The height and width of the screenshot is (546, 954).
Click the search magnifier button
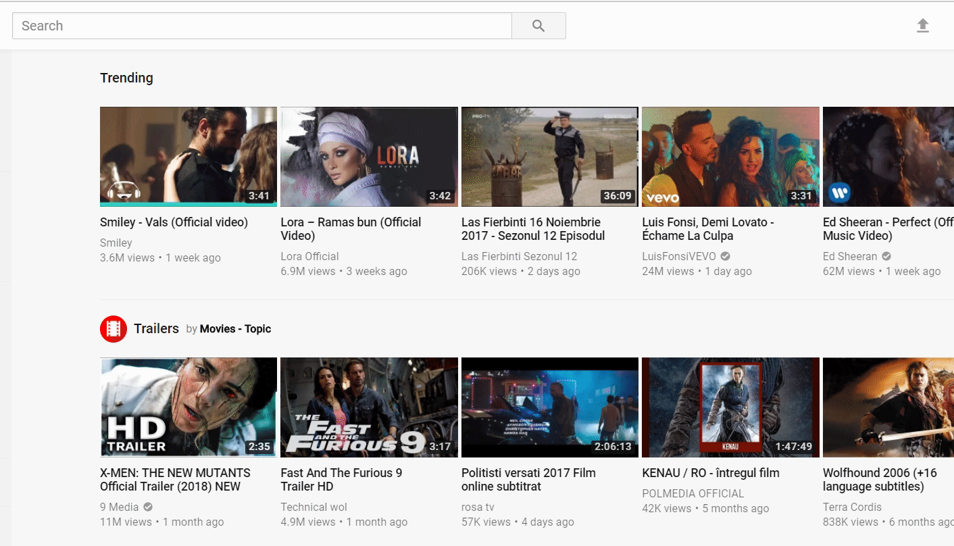point(538,26)
